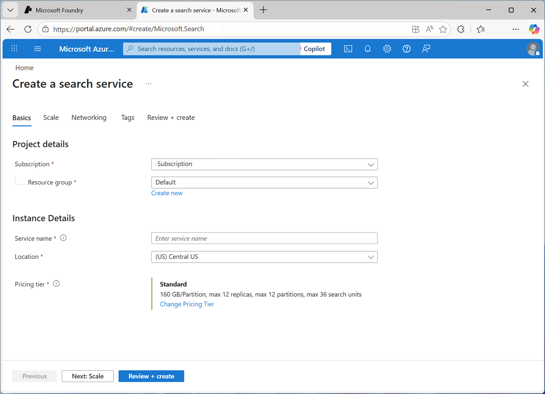Start Read aloud in the browser
The image size is (545, 394).
(429, 29)
